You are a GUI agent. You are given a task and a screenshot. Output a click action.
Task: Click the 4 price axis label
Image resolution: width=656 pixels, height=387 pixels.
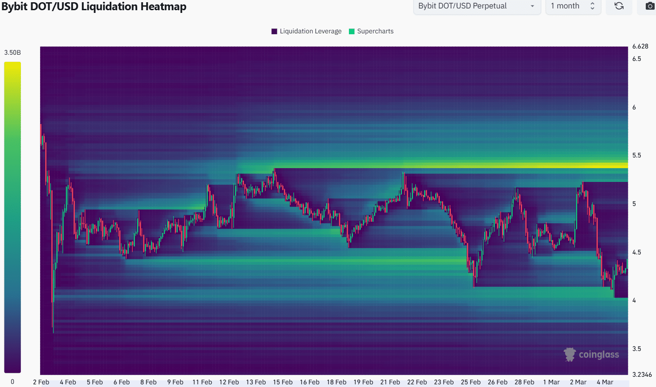click(634, 300)
